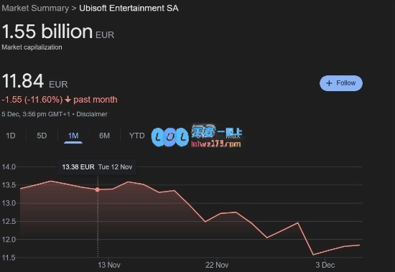Switch chart to the 6M range
This screenshot has width=395, height=272.
pos(104,136)
